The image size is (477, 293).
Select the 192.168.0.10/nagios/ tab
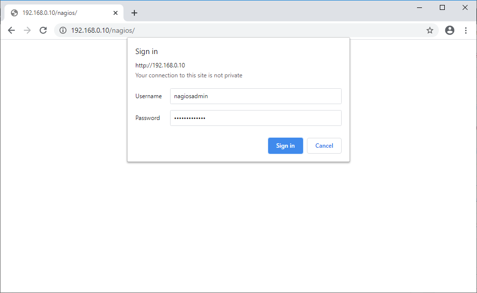[64, 13]
